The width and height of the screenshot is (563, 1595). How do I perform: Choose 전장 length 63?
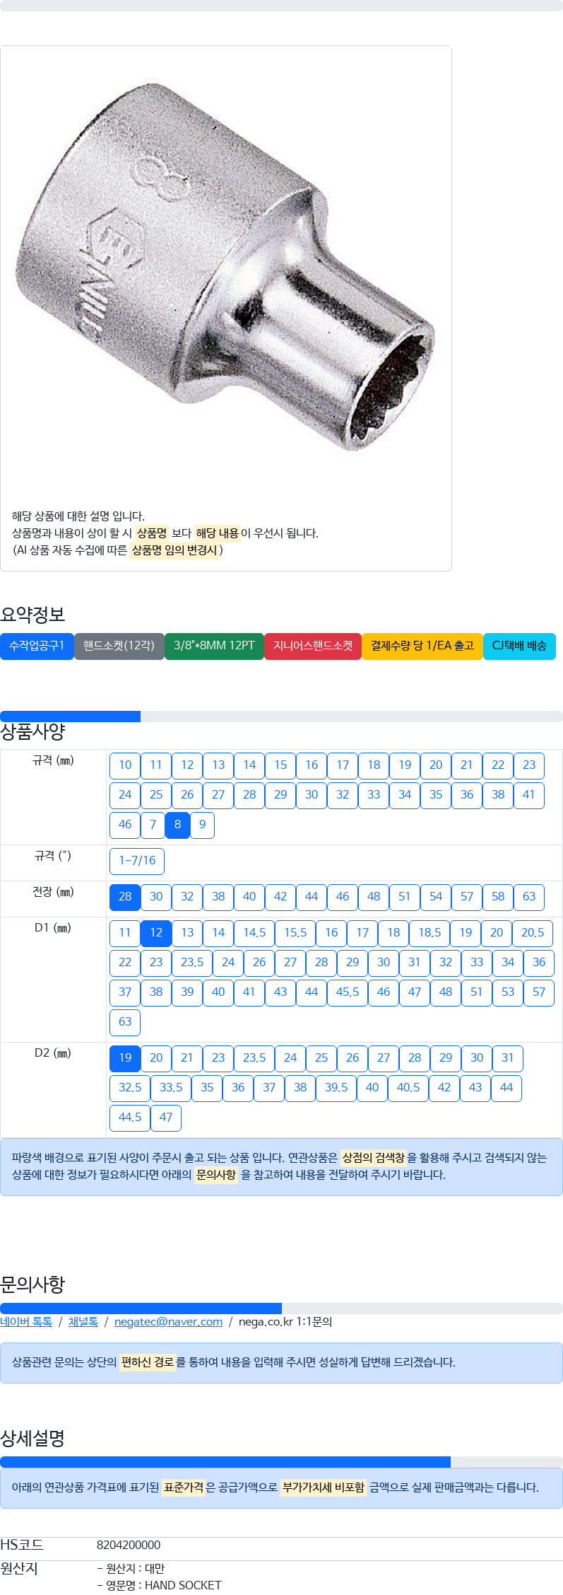click(x=529, y=897)
